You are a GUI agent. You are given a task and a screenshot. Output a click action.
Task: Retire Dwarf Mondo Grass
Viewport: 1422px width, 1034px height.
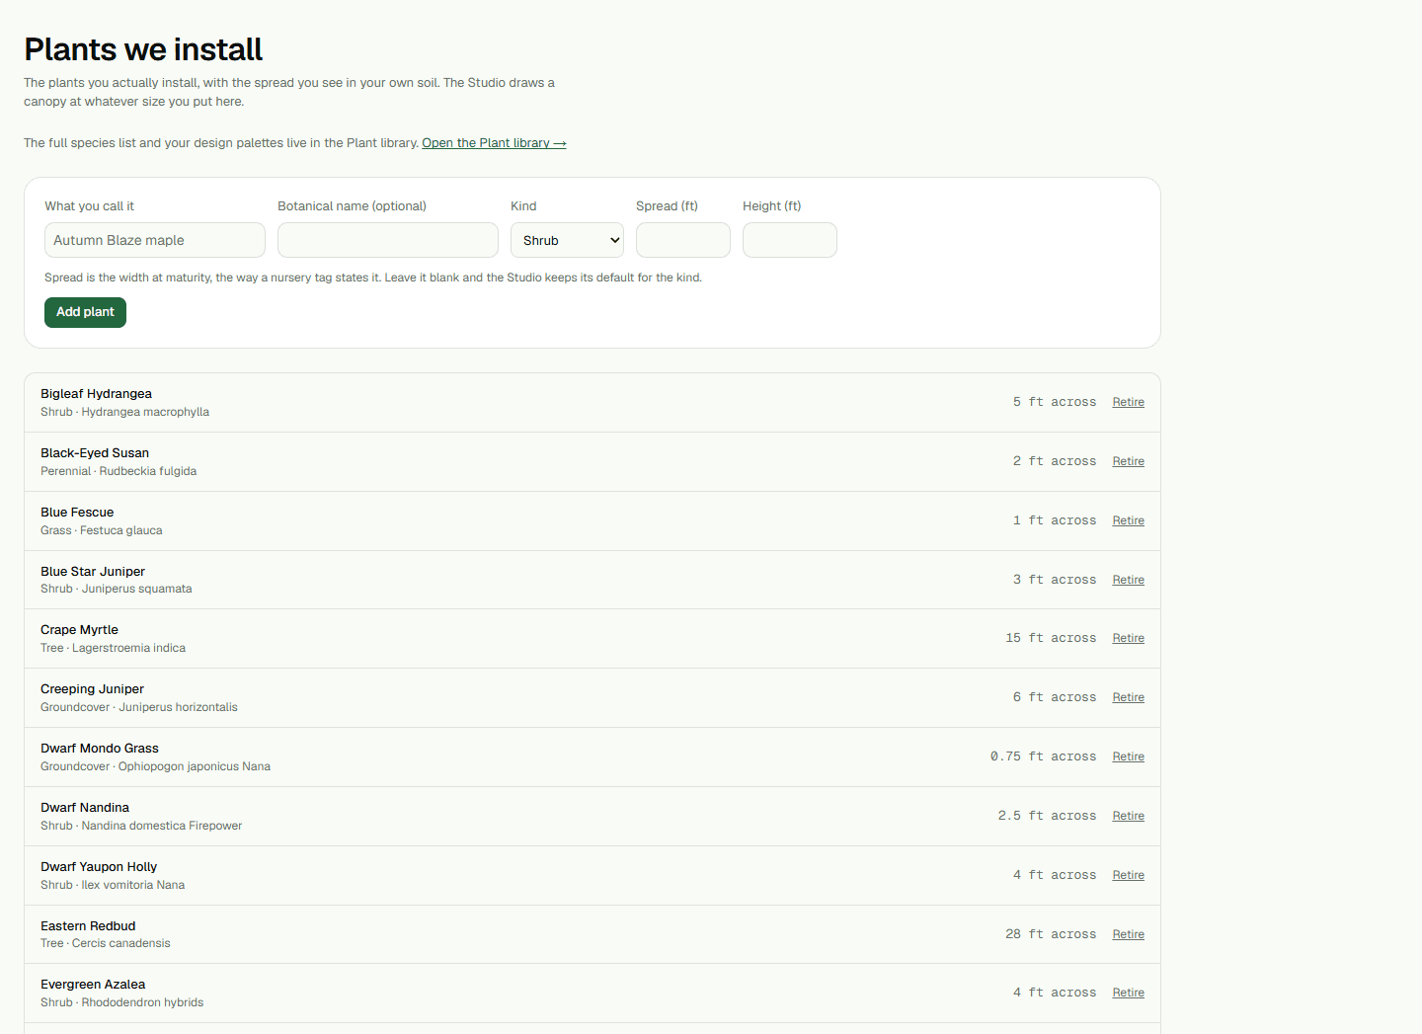[x=1129, y=756]
